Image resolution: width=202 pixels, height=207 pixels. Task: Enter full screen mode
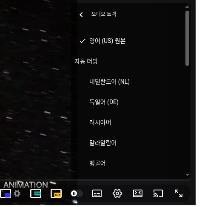[x=179, y=193]
